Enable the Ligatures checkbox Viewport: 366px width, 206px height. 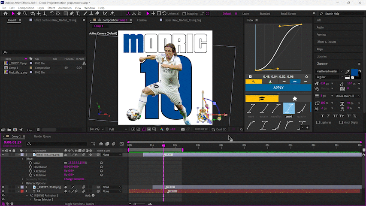pyautogui.click(x=318, y=122)
